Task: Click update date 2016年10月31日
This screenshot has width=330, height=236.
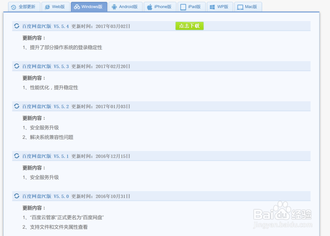Action: tap(113, 196)
